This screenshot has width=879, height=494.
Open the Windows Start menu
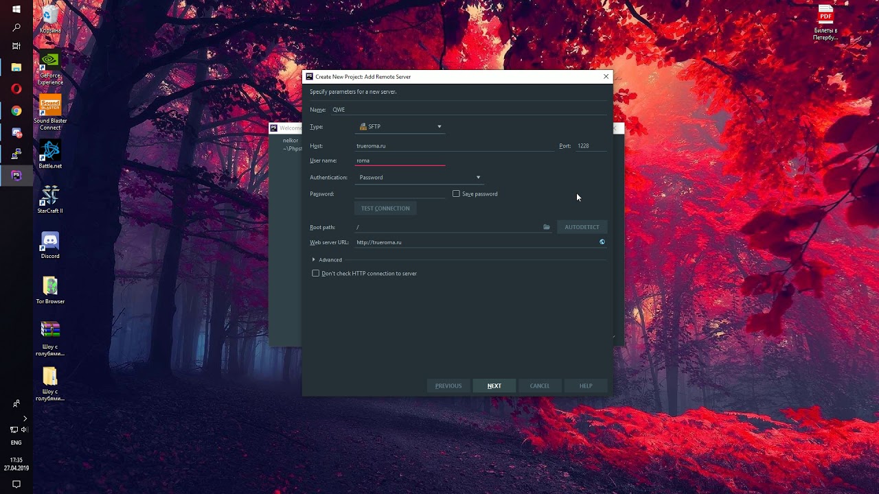pos(16,10)
